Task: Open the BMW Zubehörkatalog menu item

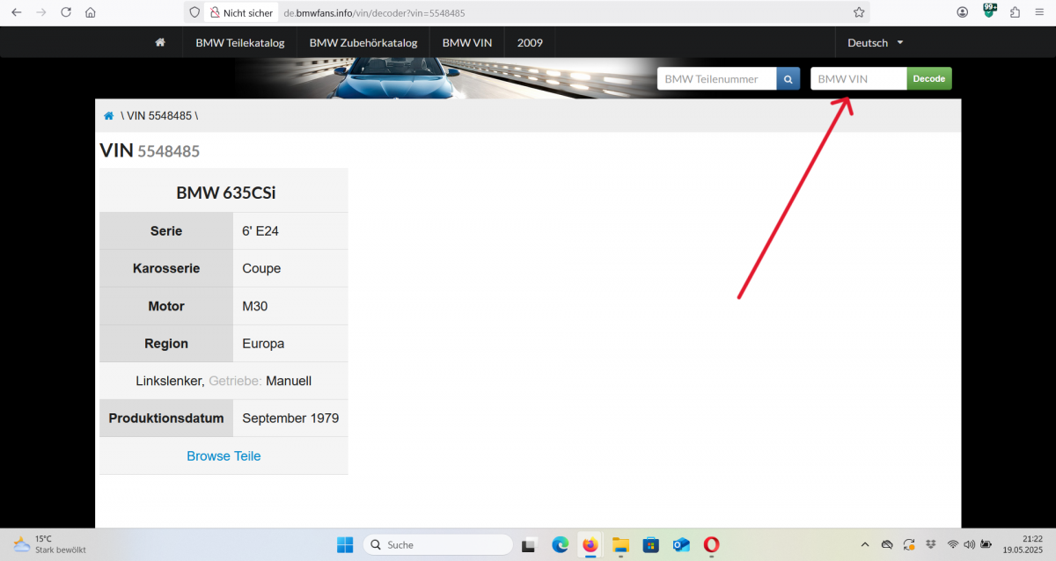Action: tap(363, 42)
